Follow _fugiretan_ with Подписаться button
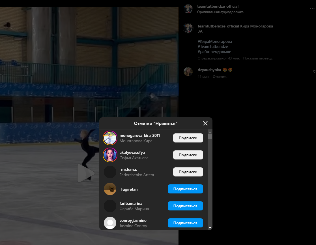 [185, 189]
